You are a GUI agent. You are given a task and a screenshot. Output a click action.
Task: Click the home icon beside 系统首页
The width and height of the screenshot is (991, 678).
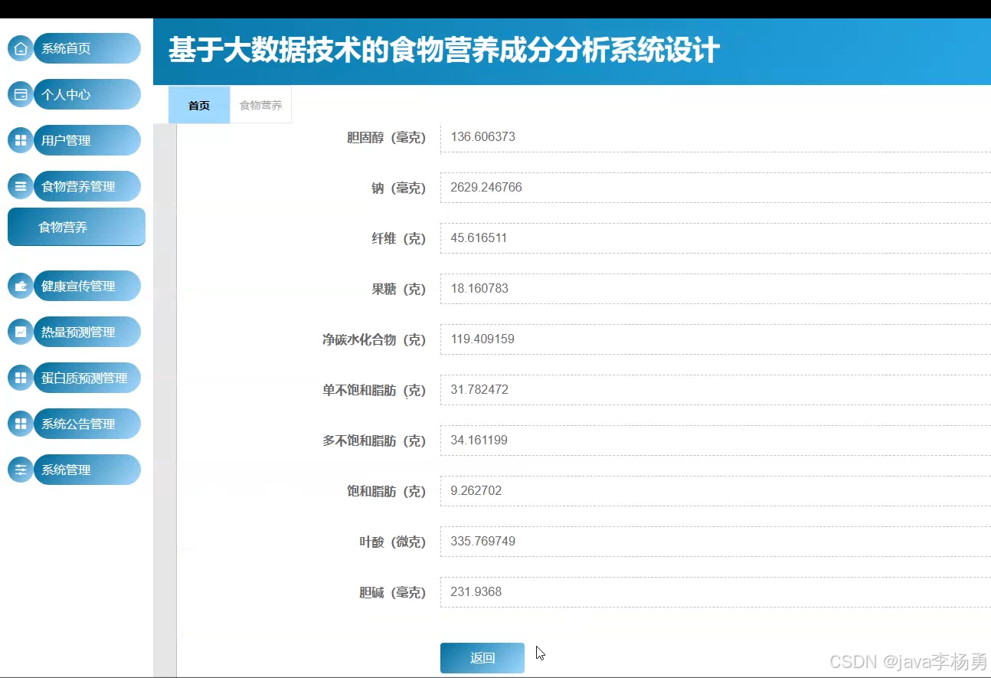pyautogui.click(x=21, y=48)
